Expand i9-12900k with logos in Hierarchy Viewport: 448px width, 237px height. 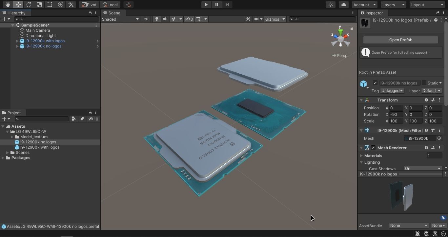tap(17, 41)
